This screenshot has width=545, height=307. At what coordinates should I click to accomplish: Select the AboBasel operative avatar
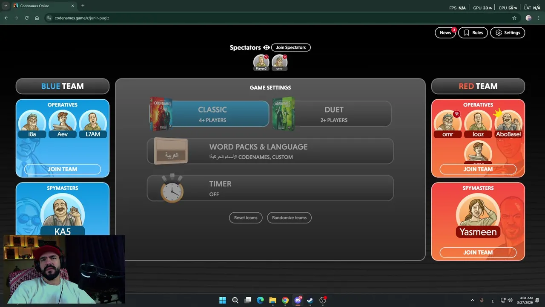point(508,124)
